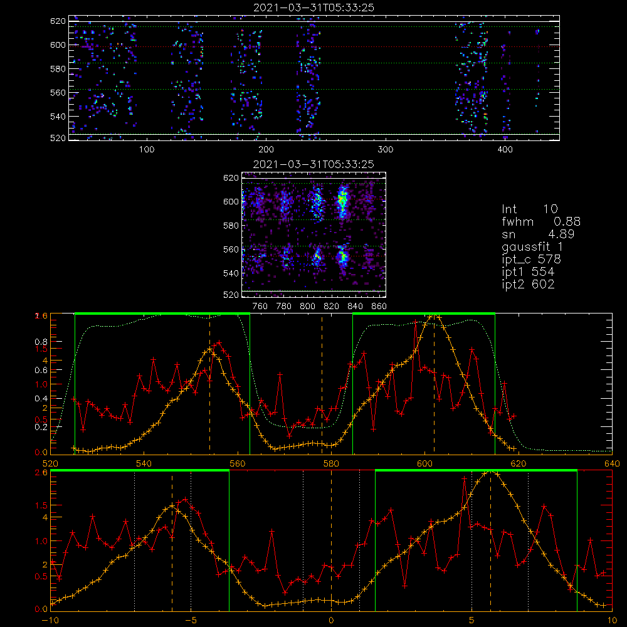Click x-axis label 800 on middle image
This screenshot has width=627, height=627.
(307, 307)
